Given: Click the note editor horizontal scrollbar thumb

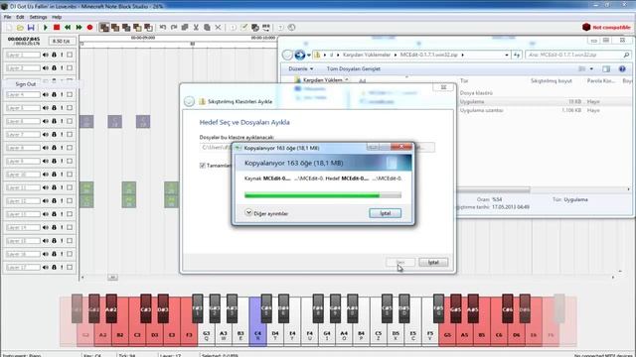Looking at the screenshot, I should tap(112, 278).
